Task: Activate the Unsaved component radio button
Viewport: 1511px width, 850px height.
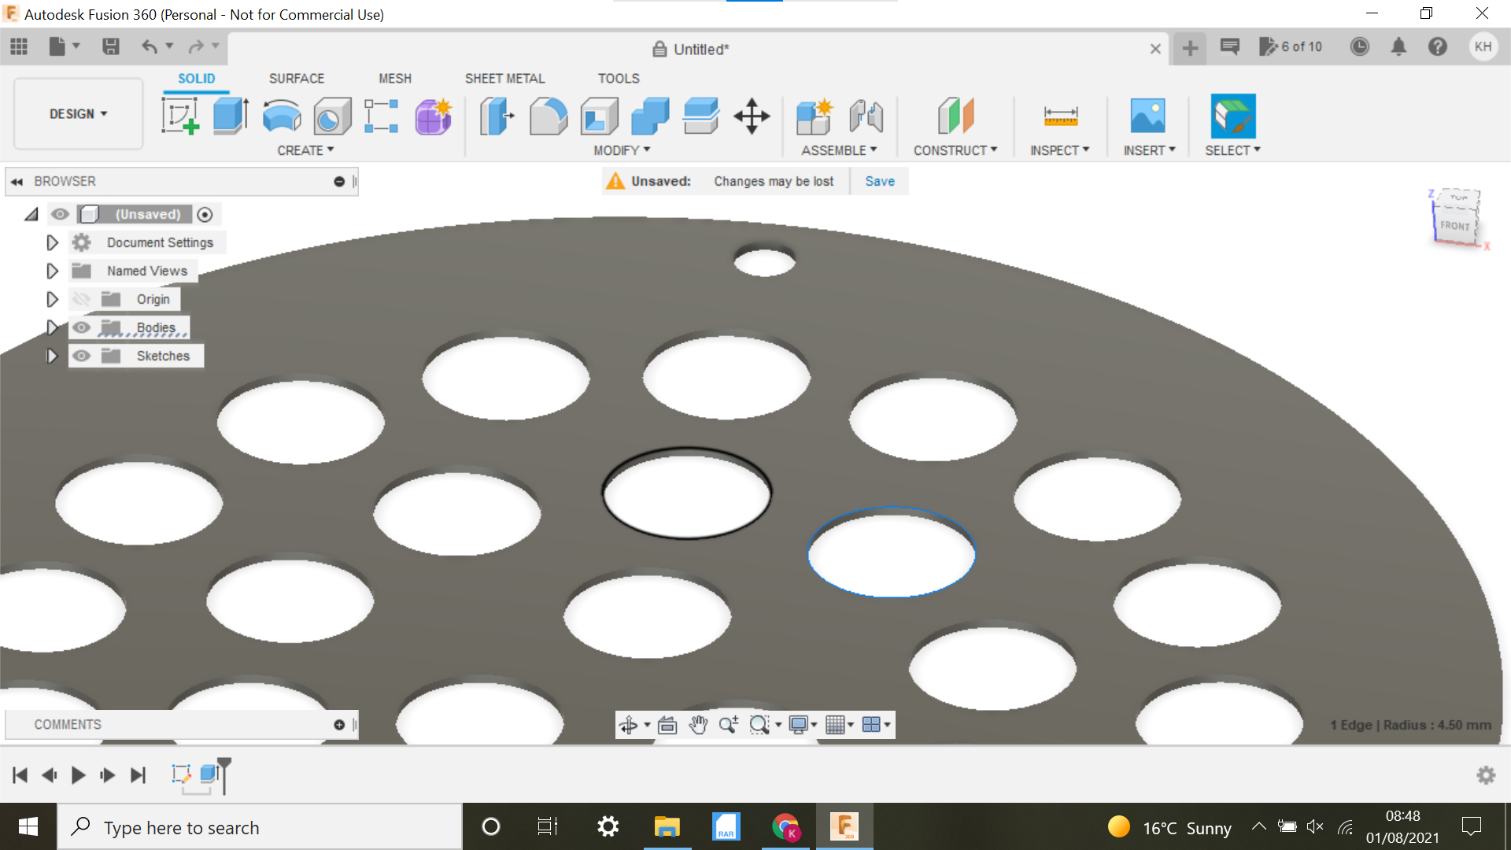Action: coord(205,214)
